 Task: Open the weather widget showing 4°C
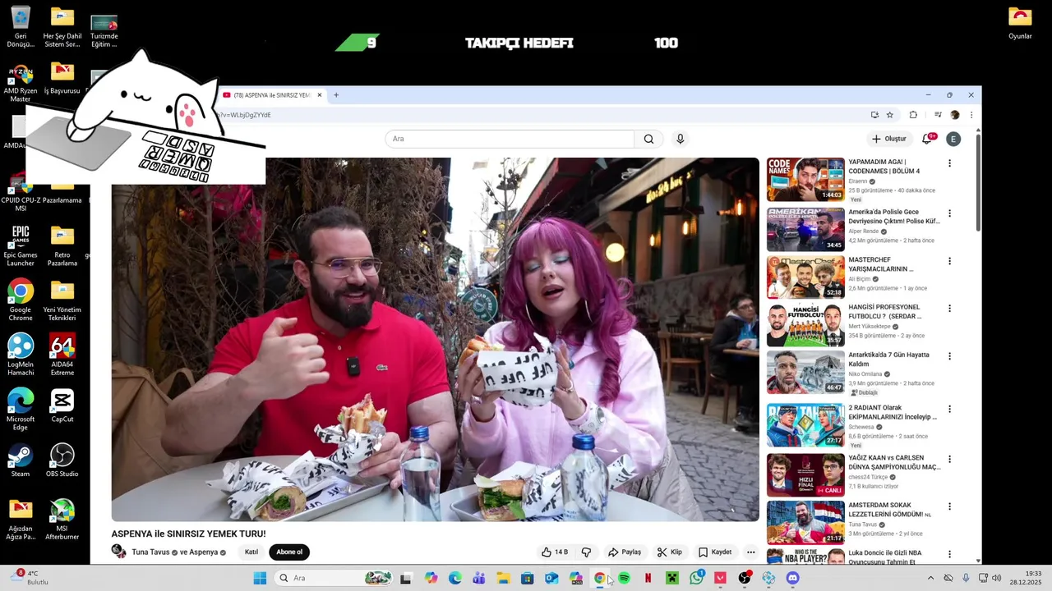30,578
